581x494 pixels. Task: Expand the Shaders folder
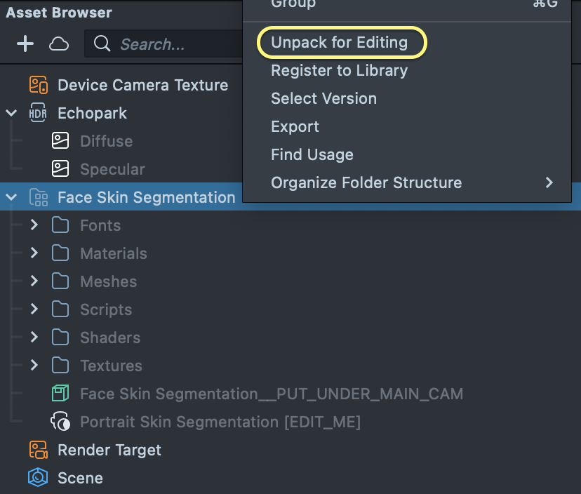pos(34,338)
